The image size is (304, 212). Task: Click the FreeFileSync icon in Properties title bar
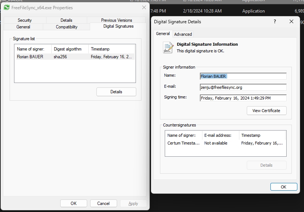pos(7,7)
